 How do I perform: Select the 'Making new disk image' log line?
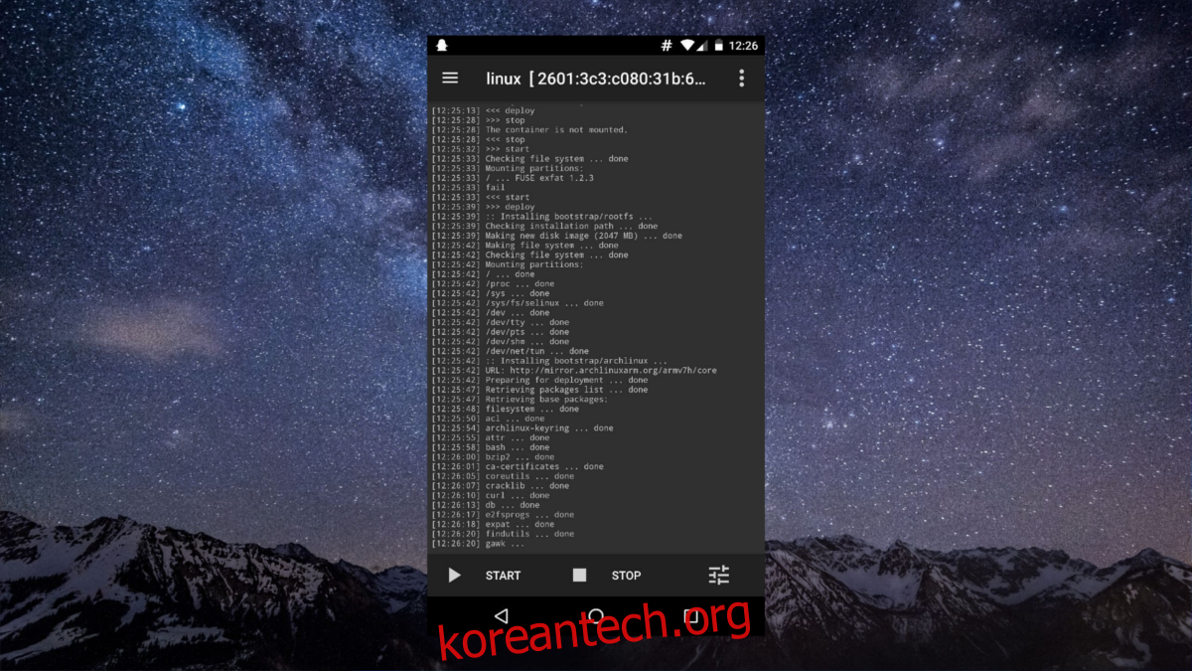[x=583, y=236]
